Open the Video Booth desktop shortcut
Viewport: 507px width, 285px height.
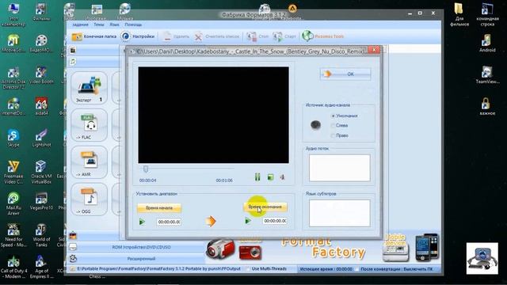(41, 75)
